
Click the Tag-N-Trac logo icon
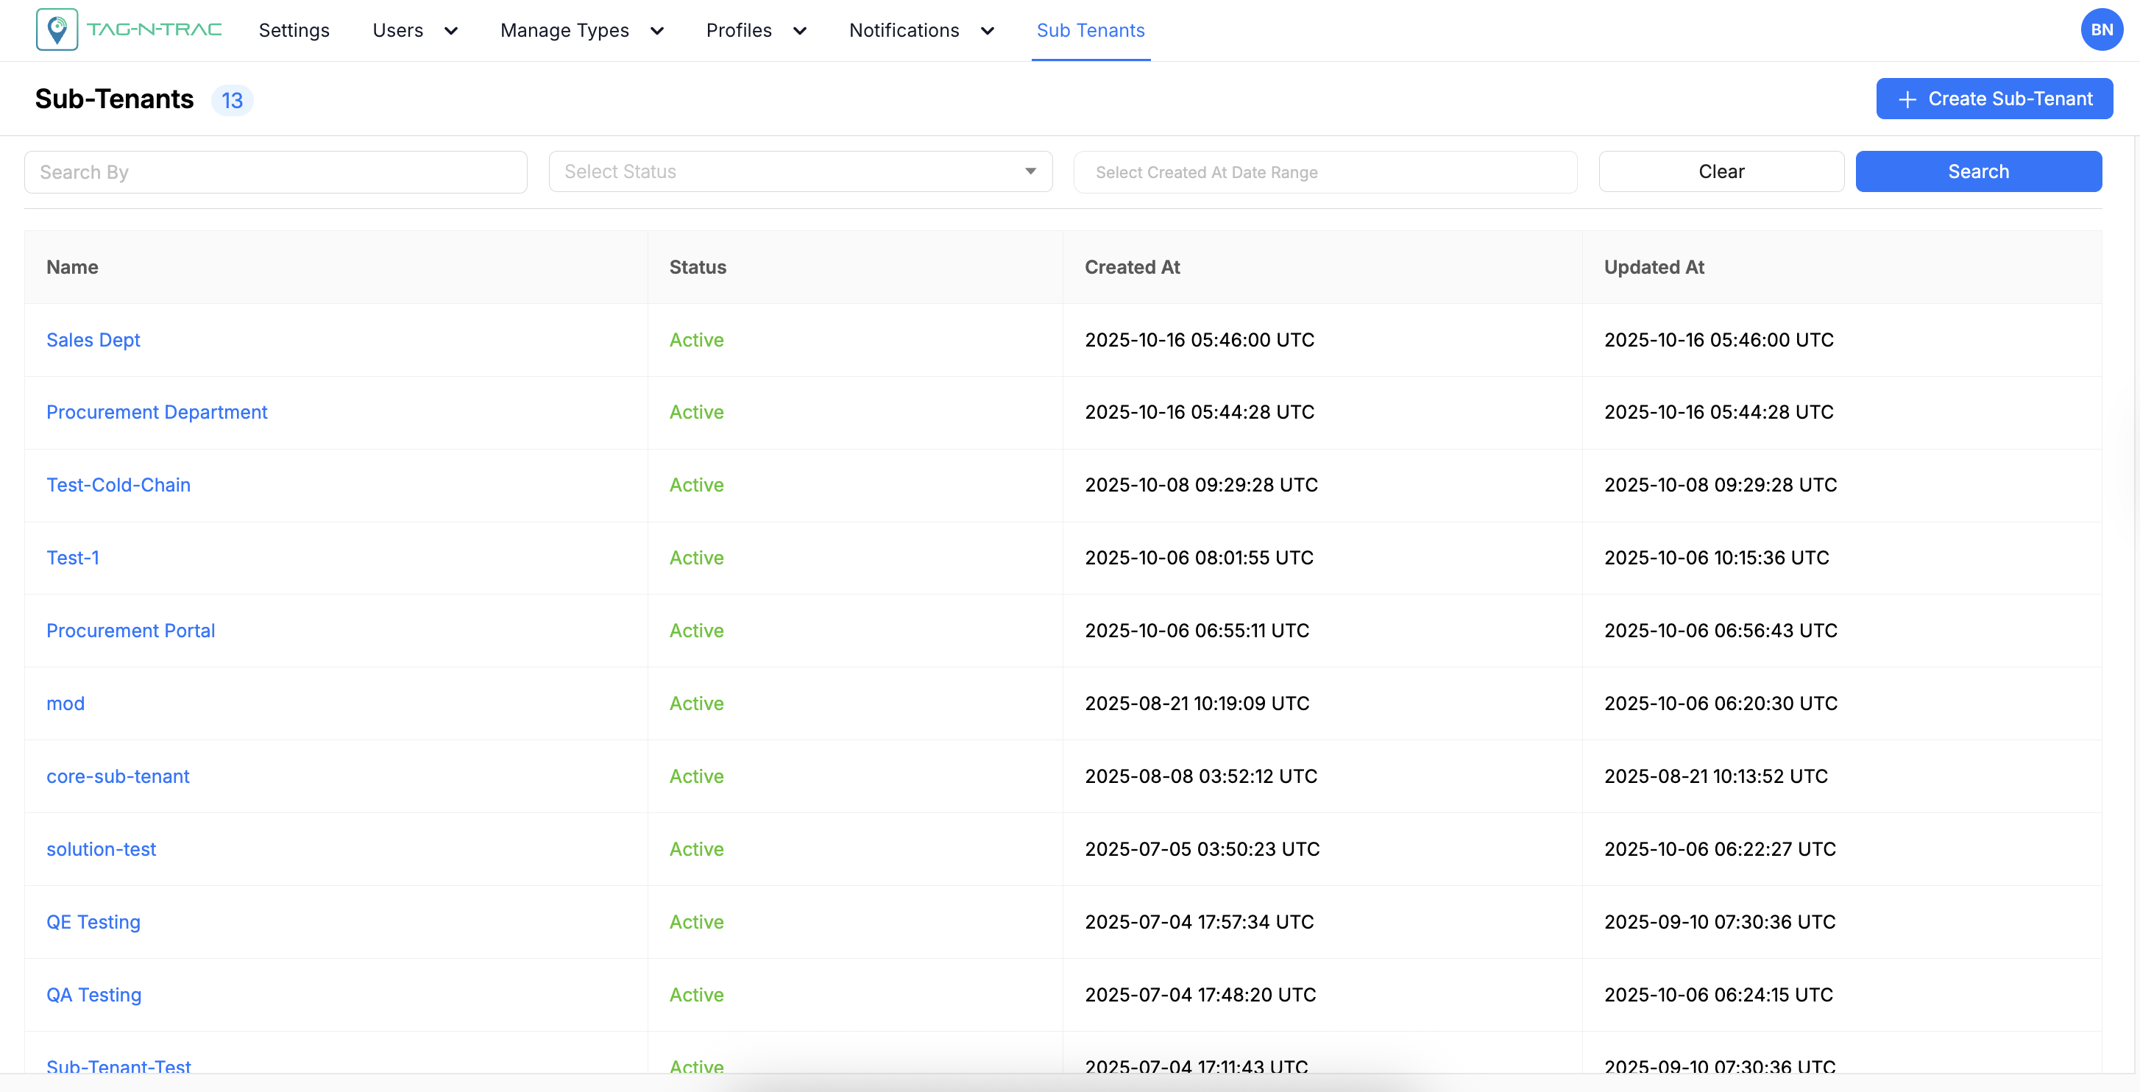57,30
